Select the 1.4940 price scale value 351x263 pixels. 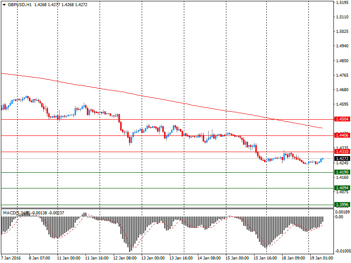343,46
